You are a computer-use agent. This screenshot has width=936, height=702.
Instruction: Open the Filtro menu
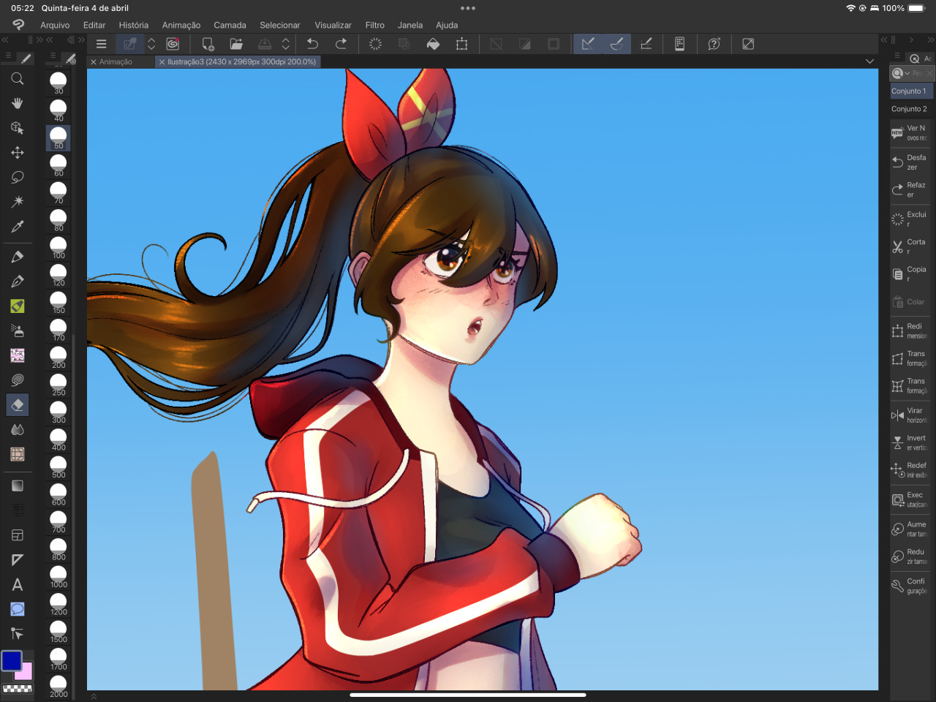click(375, 25)
